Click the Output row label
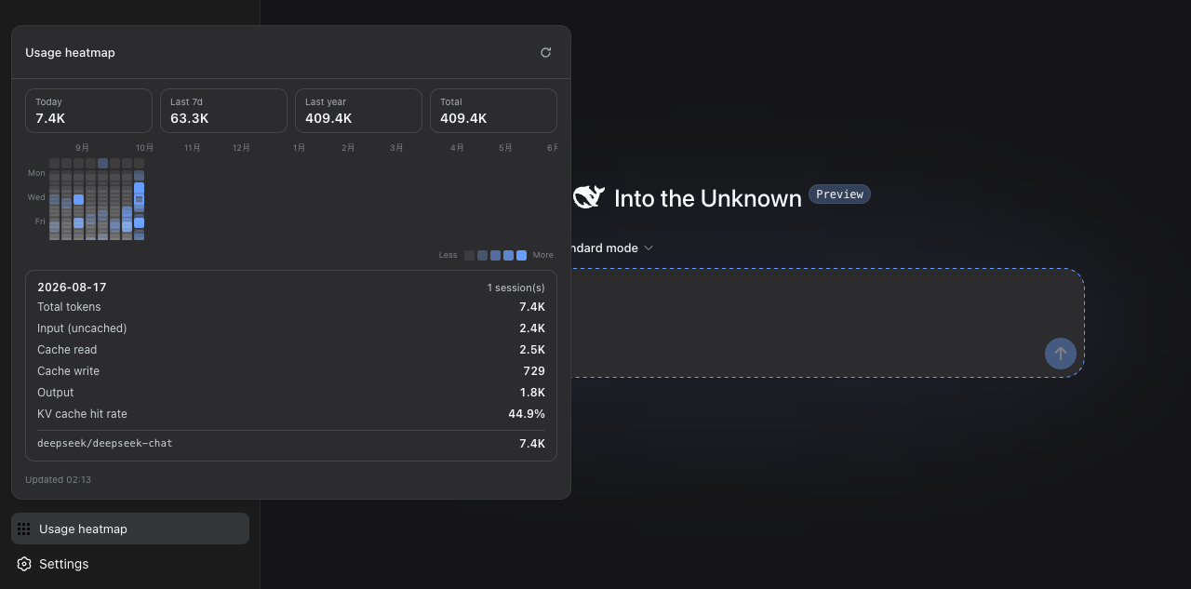Image resolution: width=1191 pixels, height=589 pixels. [55, 393]
